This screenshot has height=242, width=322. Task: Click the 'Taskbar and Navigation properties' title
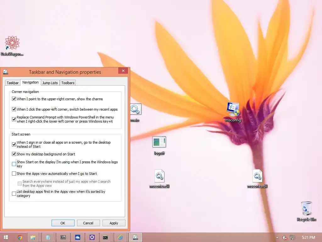click(65, 72)
